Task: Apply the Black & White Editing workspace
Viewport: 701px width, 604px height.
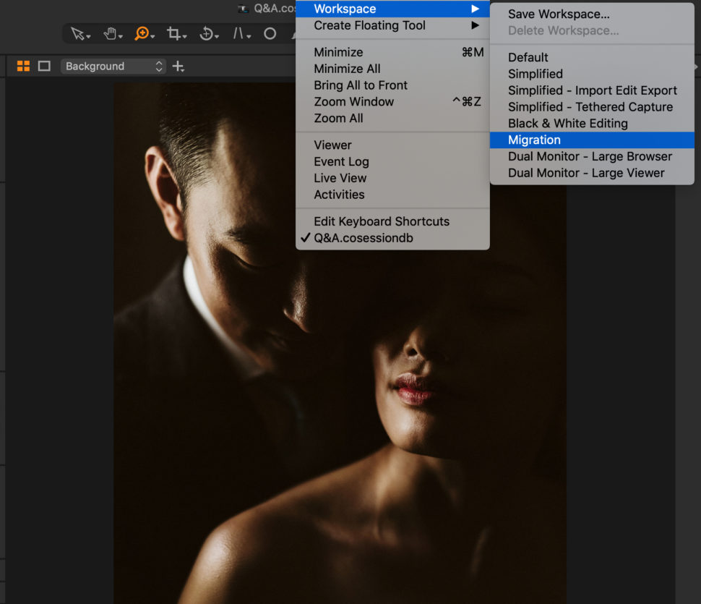Action: [568, 123]
